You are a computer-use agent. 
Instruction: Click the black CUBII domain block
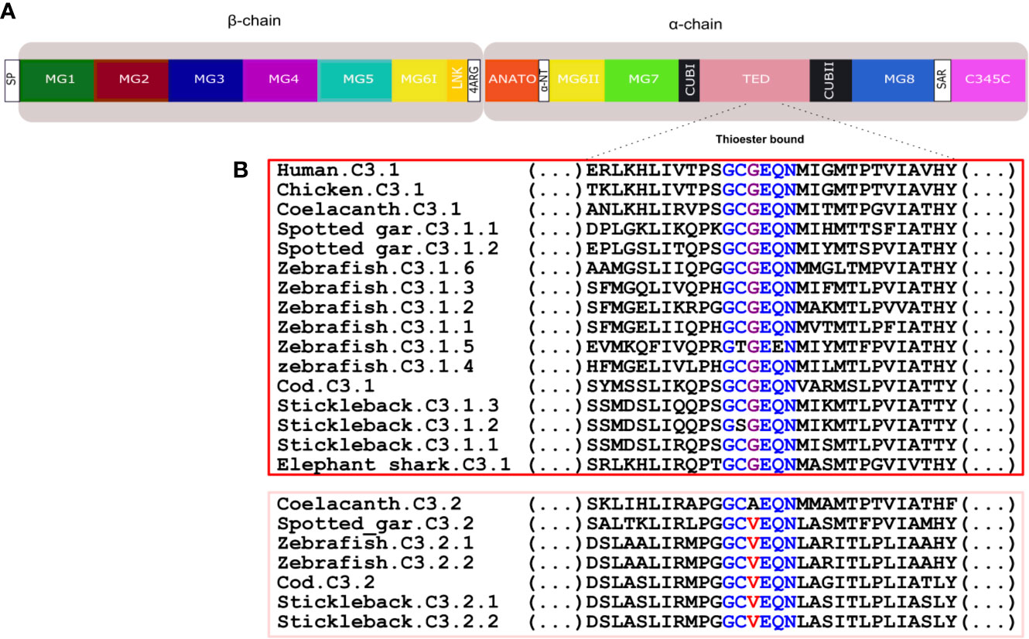830,80
